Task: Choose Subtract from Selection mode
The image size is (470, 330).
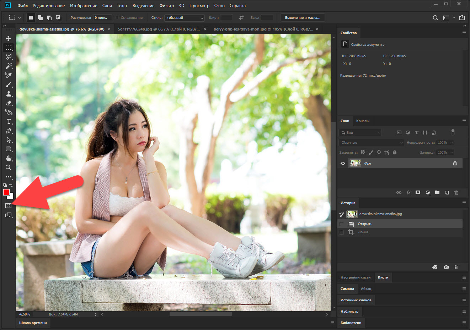Action: (49, 17)
